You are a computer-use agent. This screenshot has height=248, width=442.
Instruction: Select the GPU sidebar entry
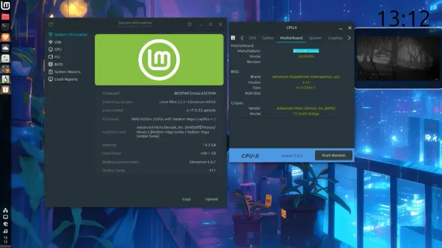click(x=55, y=50)
